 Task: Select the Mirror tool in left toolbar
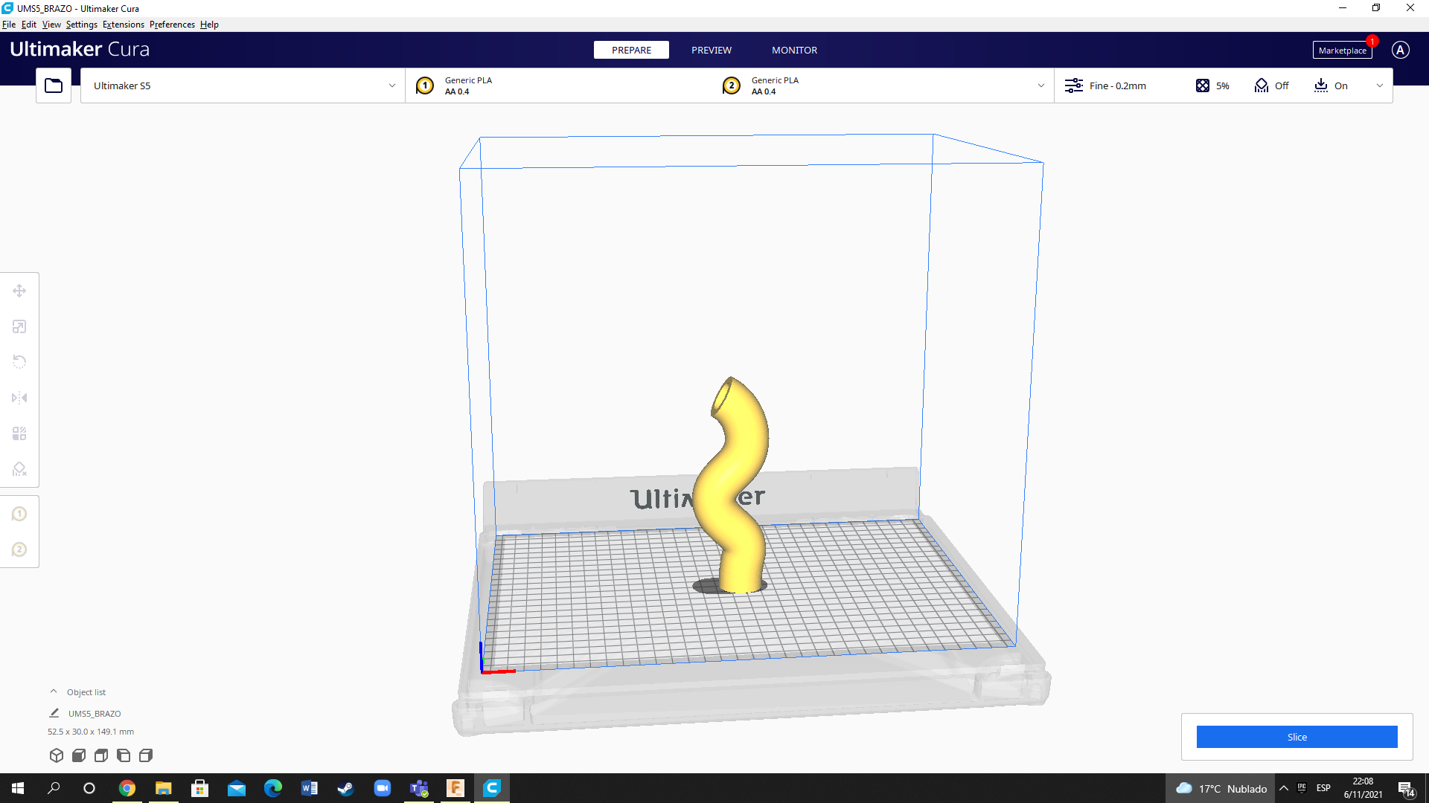tap(19, 398)
